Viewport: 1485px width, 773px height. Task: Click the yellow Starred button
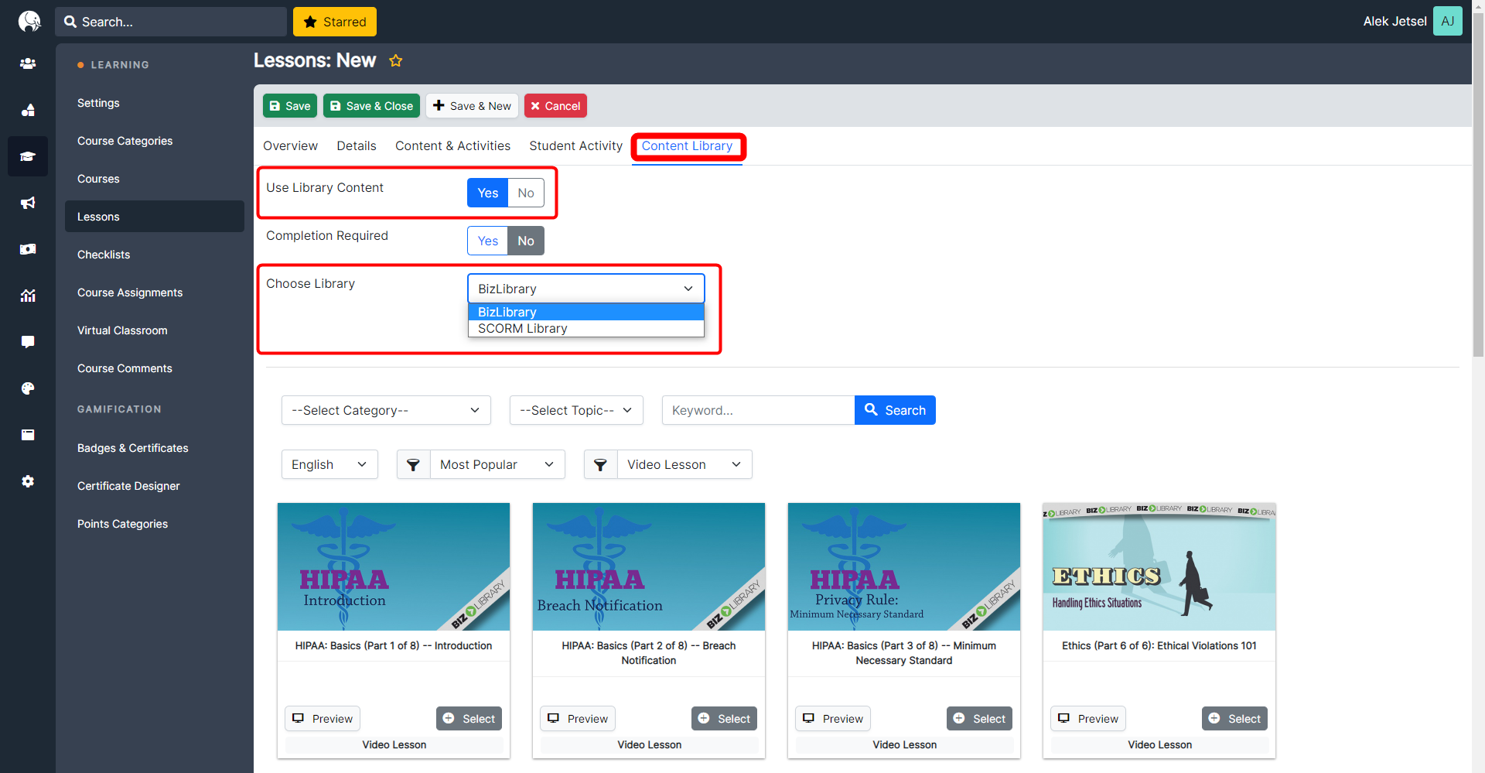point(335,22)
